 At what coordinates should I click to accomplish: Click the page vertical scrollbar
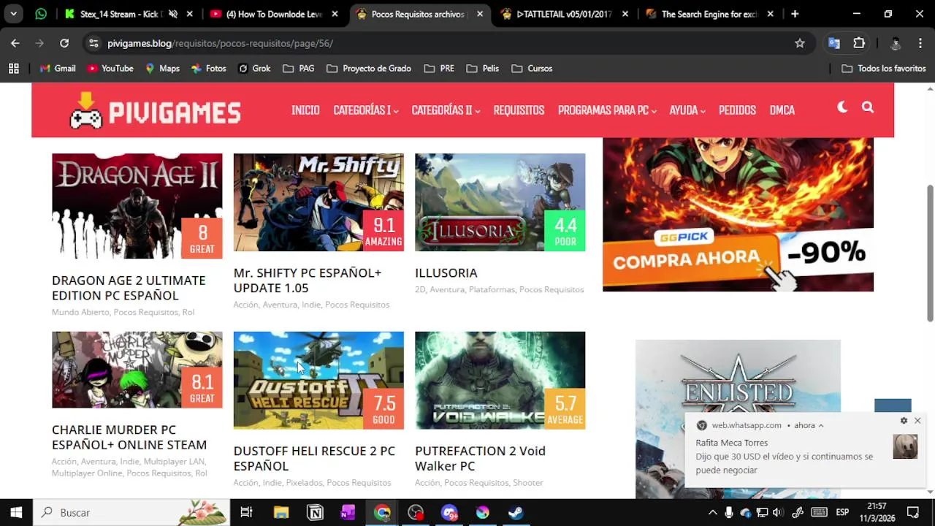(930, 252)
